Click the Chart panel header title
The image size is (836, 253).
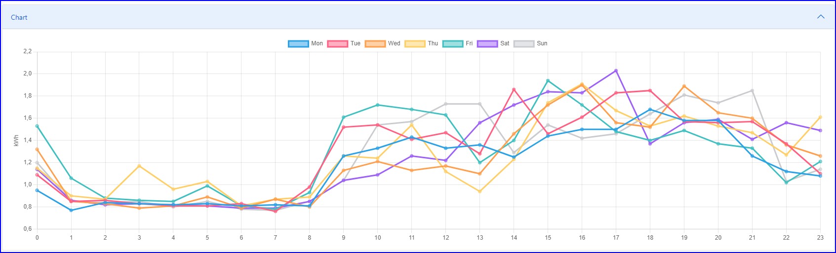coord(19,17)
